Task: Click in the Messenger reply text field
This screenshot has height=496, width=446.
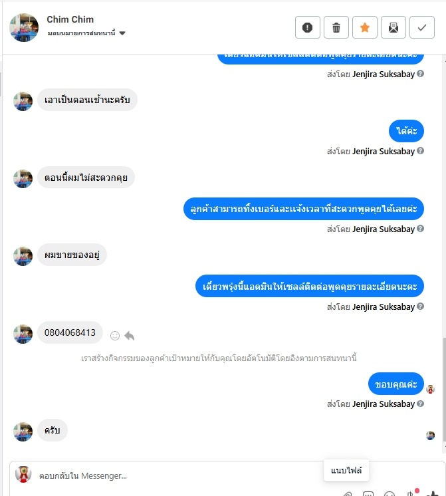Action: [x=177, y=476]
